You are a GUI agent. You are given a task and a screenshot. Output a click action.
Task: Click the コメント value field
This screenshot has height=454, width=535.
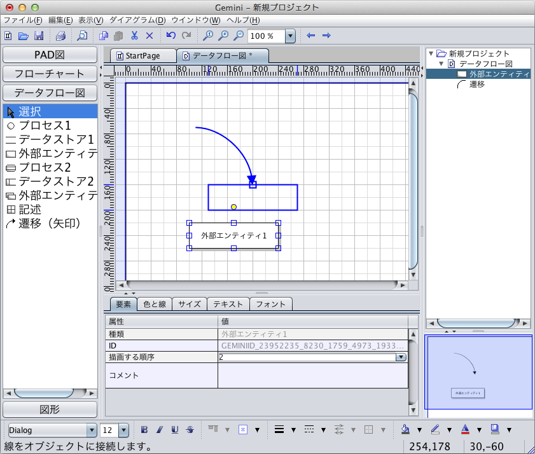[x=312, y=375]
